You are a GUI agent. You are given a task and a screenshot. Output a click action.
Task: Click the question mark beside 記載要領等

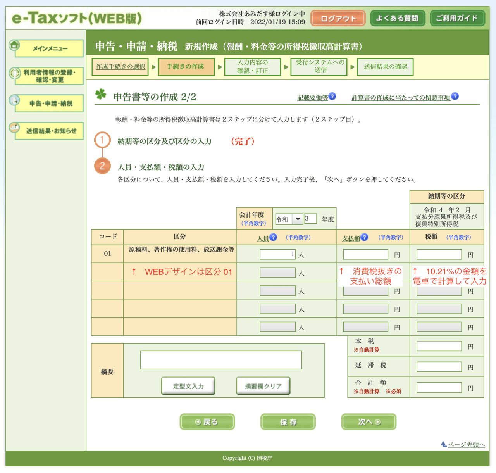click(332, 96)
